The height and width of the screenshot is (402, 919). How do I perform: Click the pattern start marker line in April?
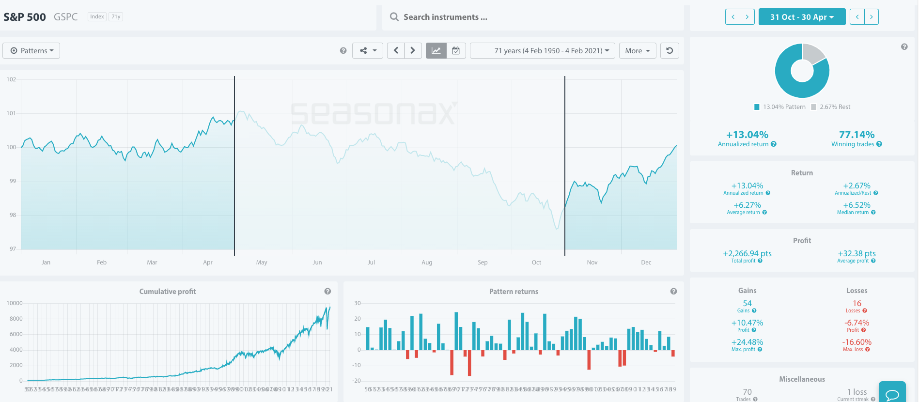234,166
